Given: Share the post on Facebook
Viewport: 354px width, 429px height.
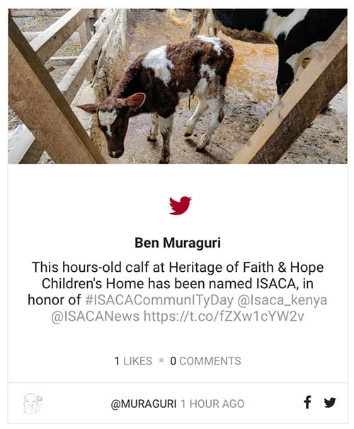Looking at the screenshot, I should 307,402.
